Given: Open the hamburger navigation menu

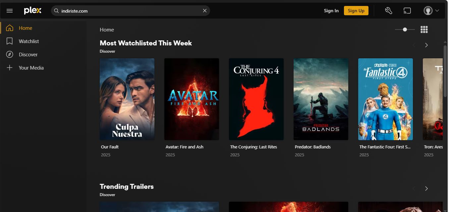Looking at the screenshot, I should [10, 11].
